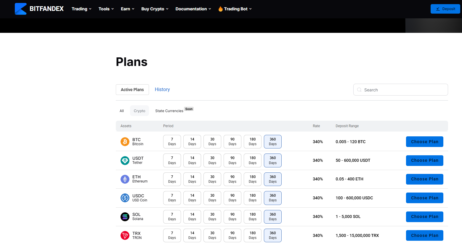Choose Plan for ETH
The height and width of the screenshot is (244, 462).
coord(425,179)
